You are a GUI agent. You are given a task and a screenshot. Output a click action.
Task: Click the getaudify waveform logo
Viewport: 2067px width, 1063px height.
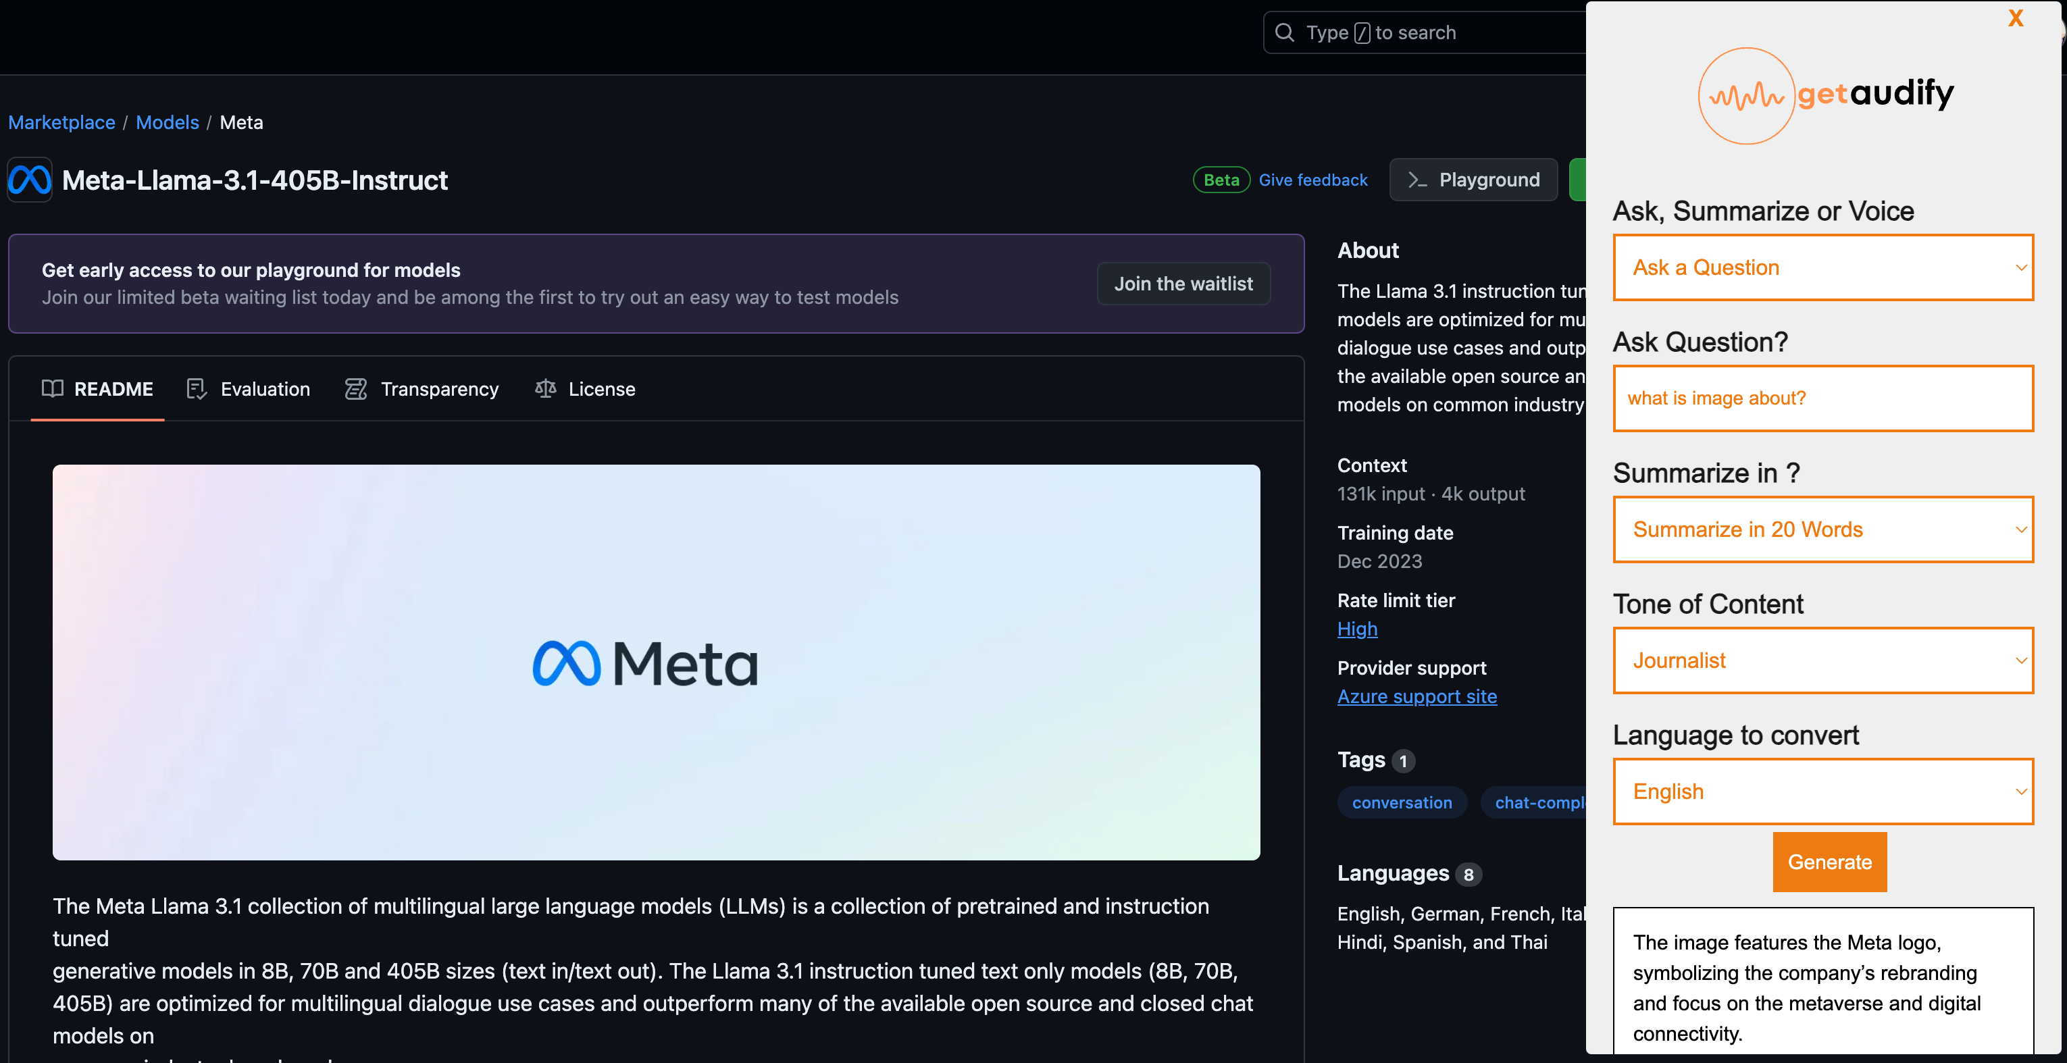pos(1746,95)
